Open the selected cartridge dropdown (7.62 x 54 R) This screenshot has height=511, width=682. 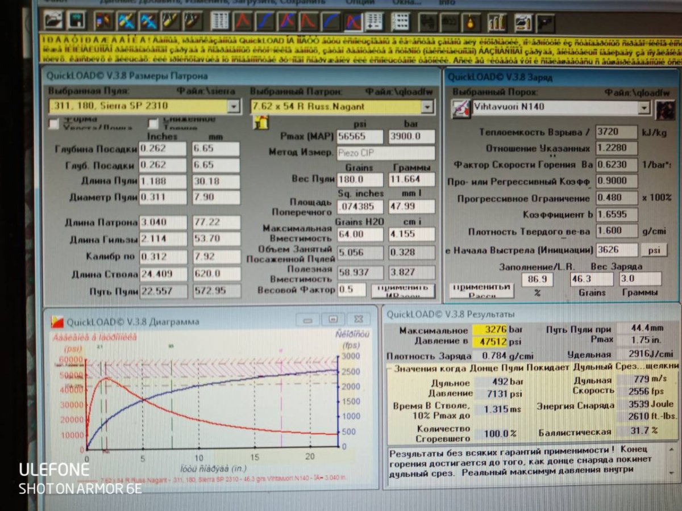click(x=427, y=106)
